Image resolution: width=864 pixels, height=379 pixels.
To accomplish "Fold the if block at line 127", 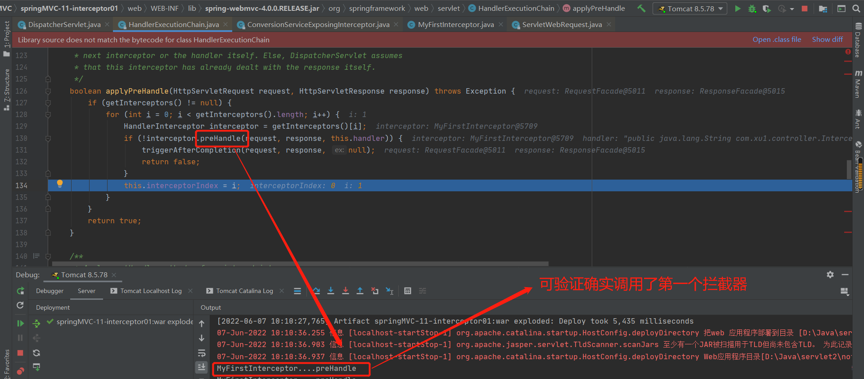I will pos(48,103).
